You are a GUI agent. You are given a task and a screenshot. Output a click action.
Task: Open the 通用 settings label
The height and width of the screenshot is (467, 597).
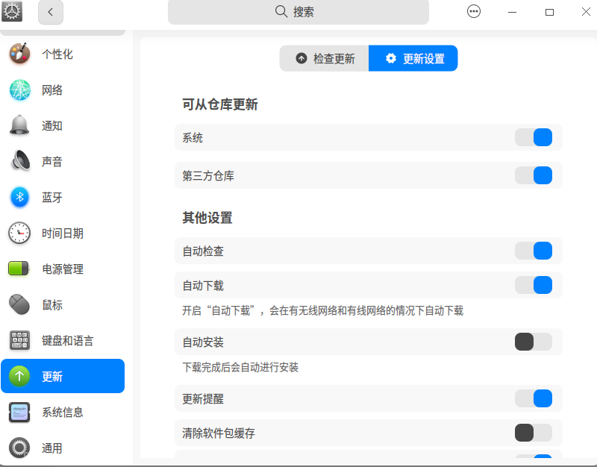click(52, 448)
